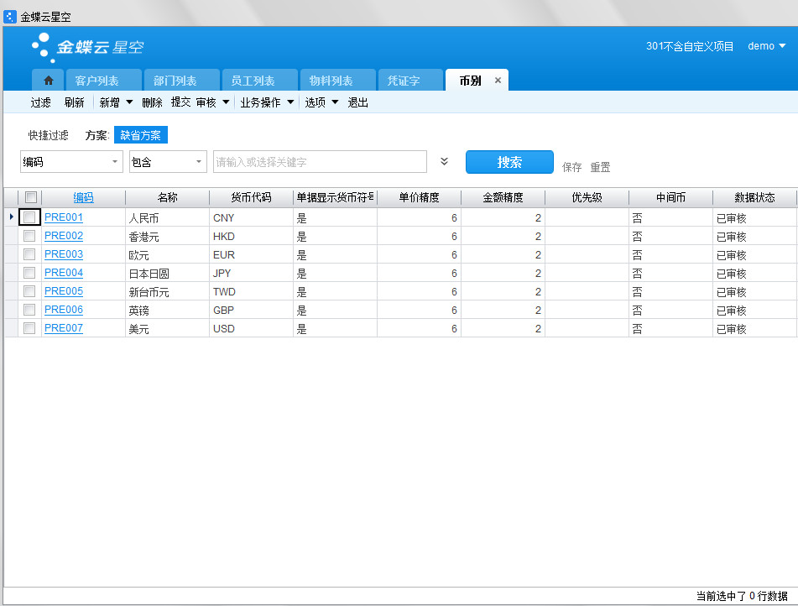Open the 新增 dropdown arrow
This screenshot has width=798, height=606.
point(130,102)
